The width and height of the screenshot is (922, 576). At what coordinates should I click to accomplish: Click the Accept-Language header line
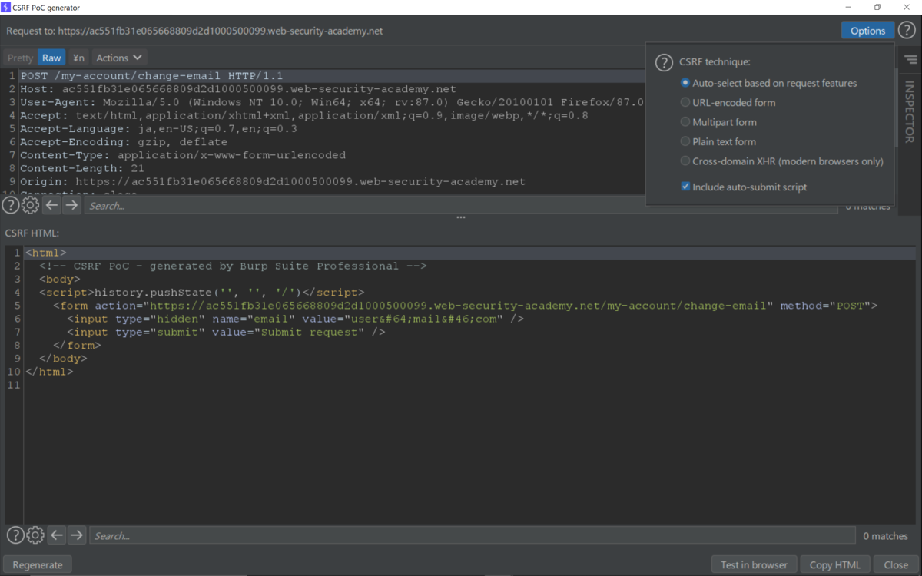pyautogui.click(x=158, y=129)
